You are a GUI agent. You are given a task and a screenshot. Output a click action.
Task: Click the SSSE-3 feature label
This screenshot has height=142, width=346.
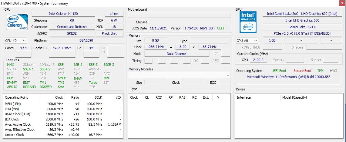point(109,65)
